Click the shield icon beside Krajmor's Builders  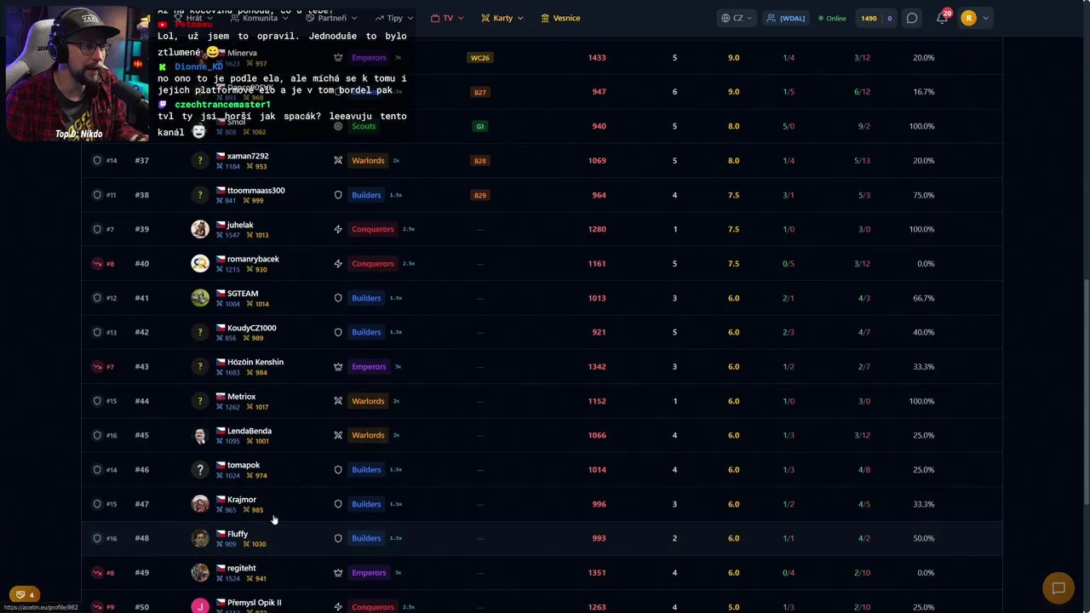pos(338,504)
